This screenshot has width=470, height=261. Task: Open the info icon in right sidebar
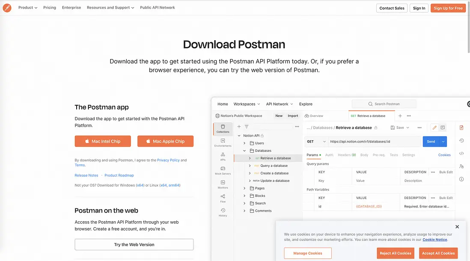point(461,179)
